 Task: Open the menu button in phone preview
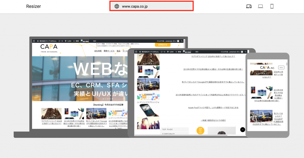pyautogui.click(x=281, y=67)
